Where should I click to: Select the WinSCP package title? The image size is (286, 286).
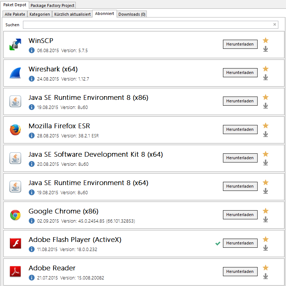pyautogui.click(x=41, y=41)
